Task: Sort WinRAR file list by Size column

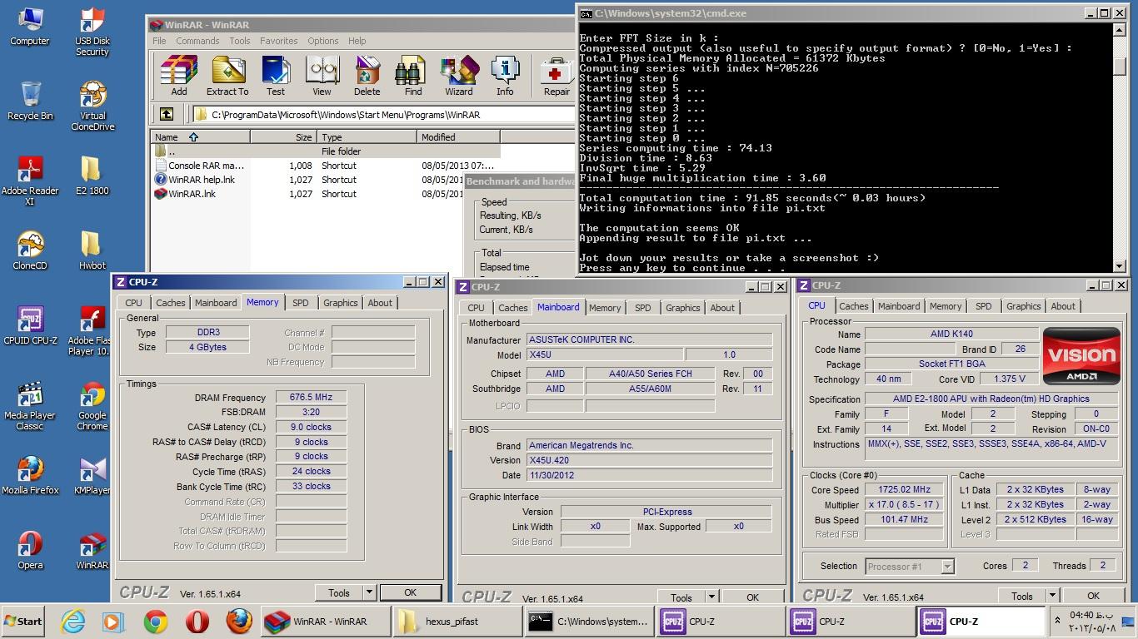Action: pyautogui.click(x=283, y=137)
